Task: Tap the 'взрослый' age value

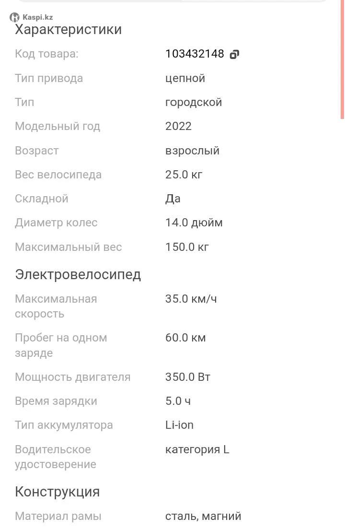Action: [x=193, y=151]
